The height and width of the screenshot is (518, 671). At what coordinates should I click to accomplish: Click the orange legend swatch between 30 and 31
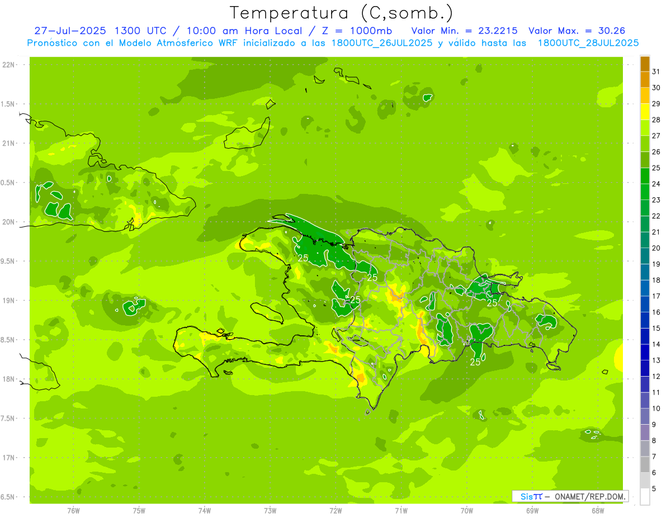pyautogui.click(x=645, y=80)
